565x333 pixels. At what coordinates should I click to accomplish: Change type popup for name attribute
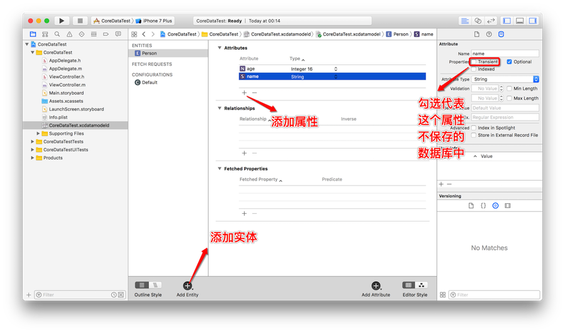pos(335,77)
